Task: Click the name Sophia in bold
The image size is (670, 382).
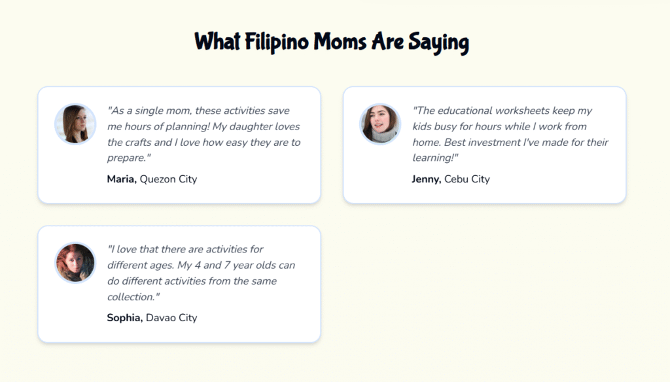Action: (125, 318)
